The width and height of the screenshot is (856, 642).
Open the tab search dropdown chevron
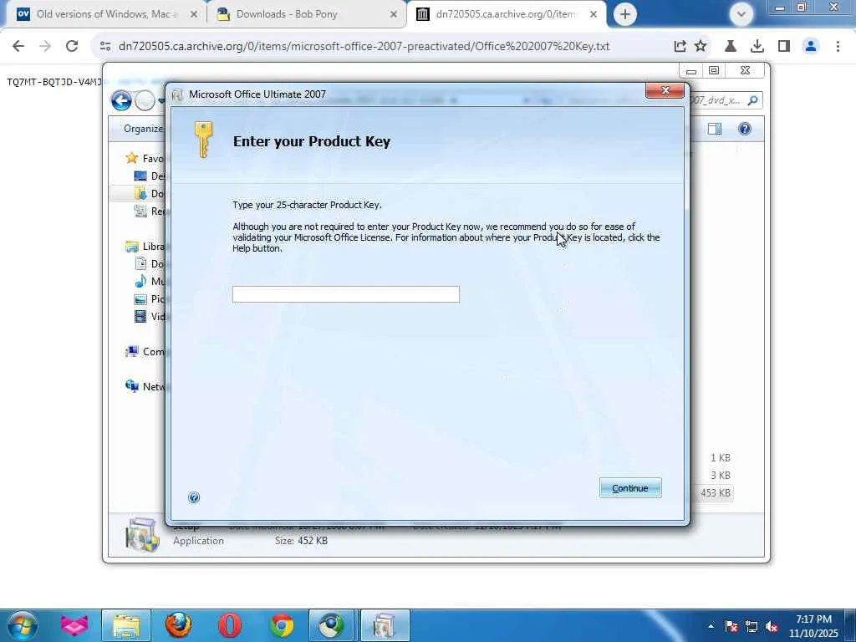click(x=741, y=14)
